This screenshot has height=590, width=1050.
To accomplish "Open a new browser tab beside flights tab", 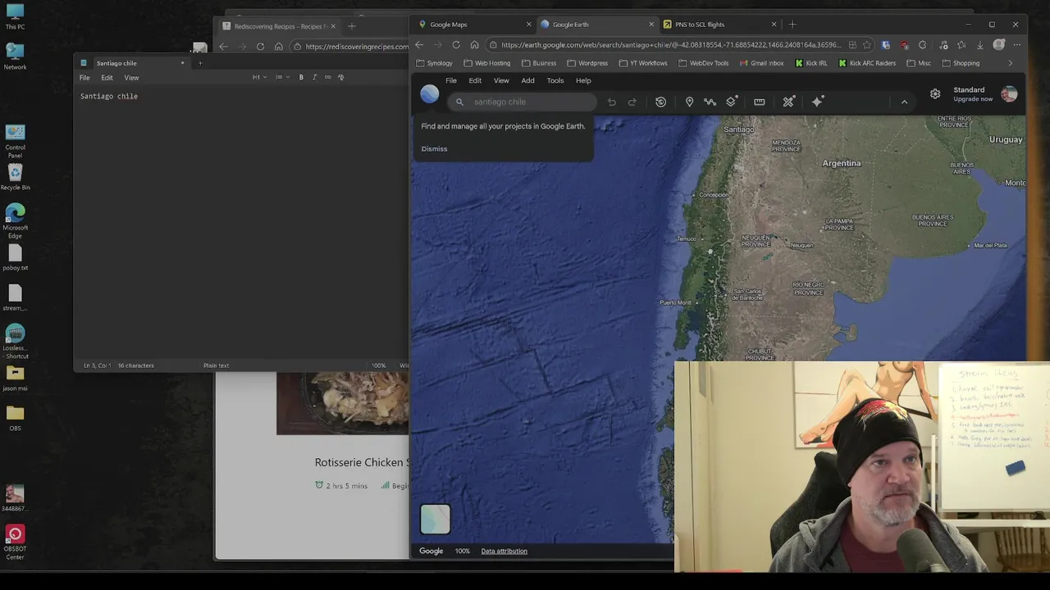I will [x=792, y=25].
